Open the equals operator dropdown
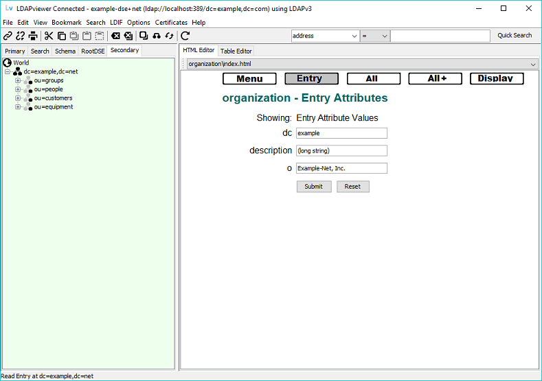 pos(385,36)
